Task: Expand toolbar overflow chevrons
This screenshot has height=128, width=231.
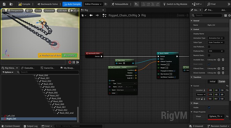Action: [229, 4]
